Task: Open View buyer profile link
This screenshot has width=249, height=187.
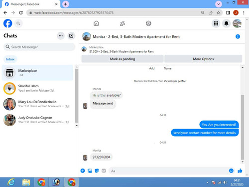Action: pos(175,81)
